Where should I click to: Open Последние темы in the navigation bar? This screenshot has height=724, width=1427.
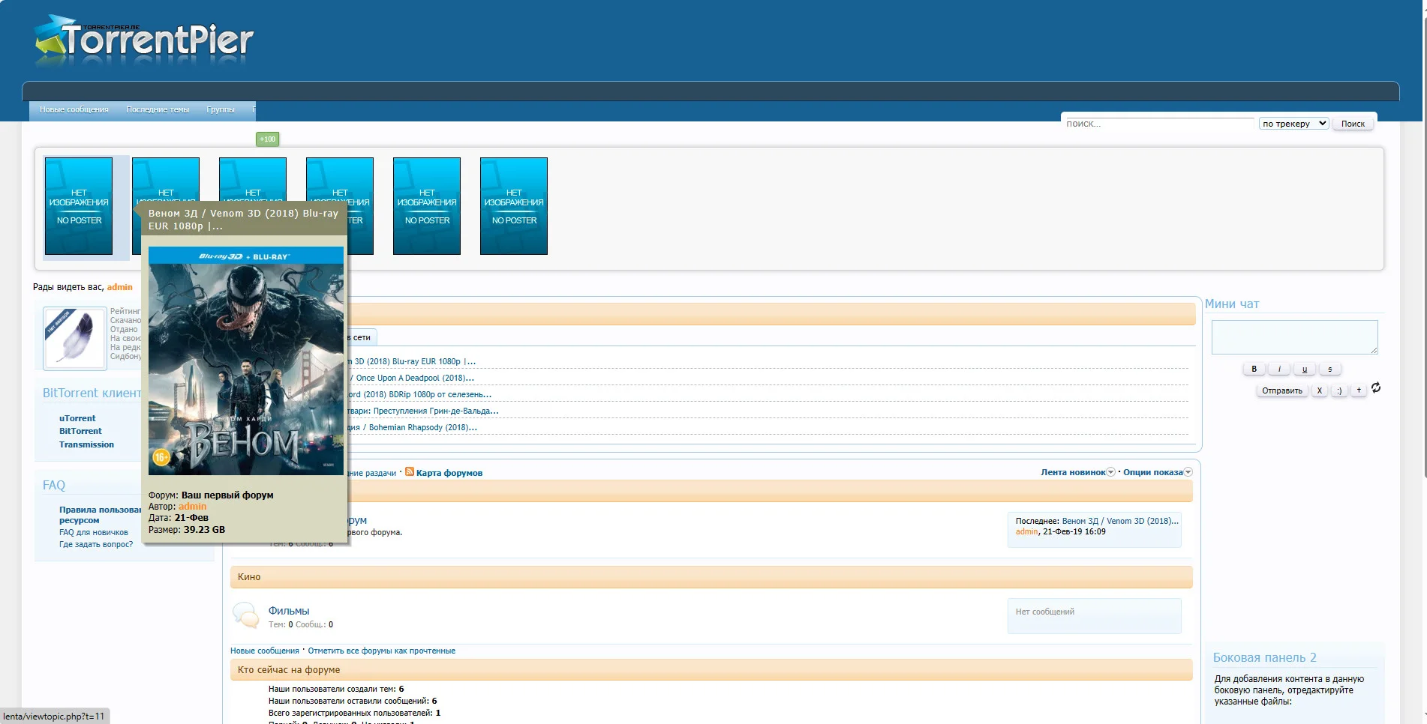(x=158, y=109)
